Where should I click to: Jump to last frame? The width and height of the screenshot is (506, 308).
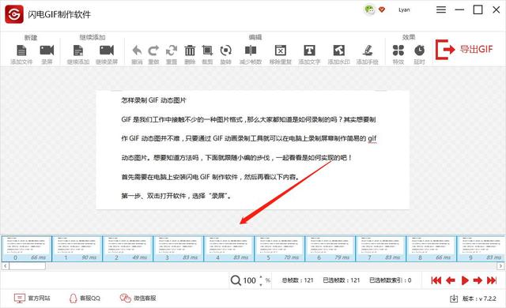pyautogui.click(x=492, y=280)
